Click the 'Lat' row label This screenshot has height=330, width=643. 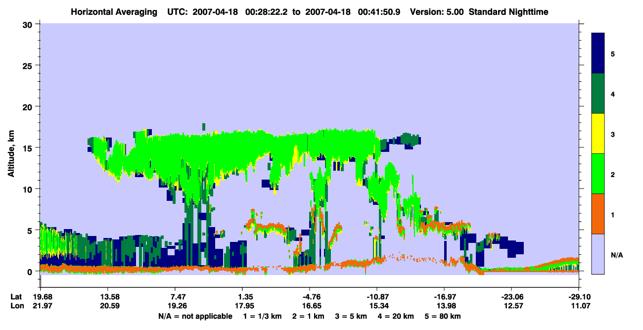click(15, 297)
